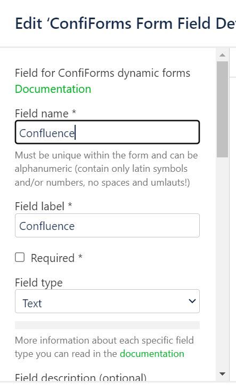
Task: Click the 'Must be unique within the form' hint
Action: pos(106,169)
